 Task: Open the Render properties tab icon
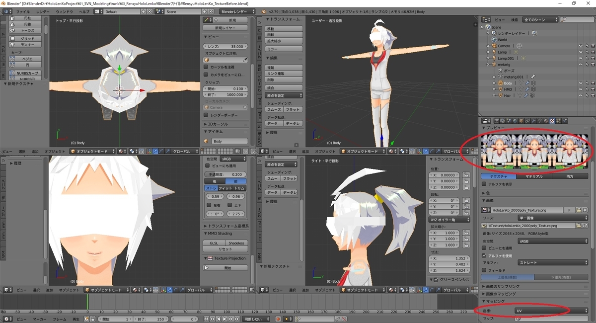tap(497, 121)
